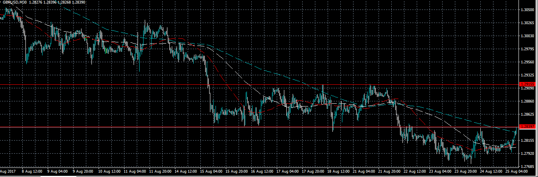Click the 24 Aug 12:00 time label
The height and width of the screenshot is (177, 538).
tap(491, 172)
